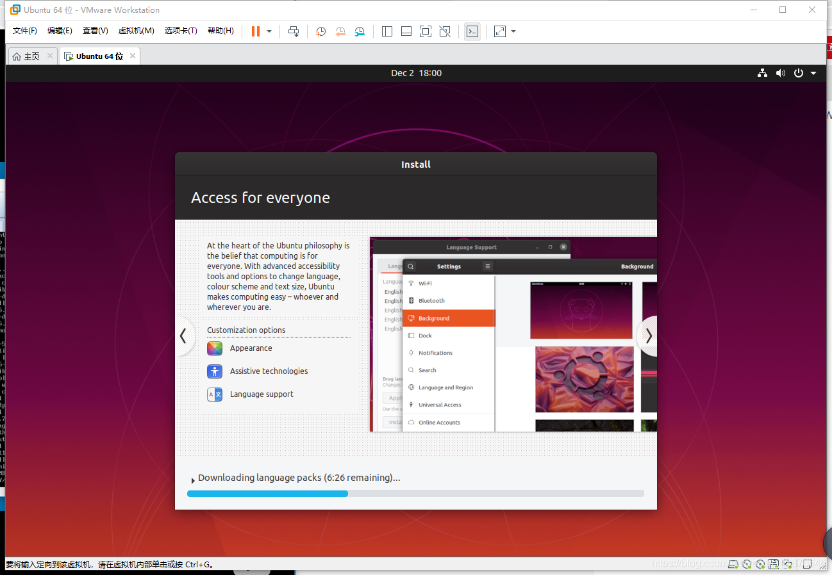Open the message log status bar icon
The width and height of the screenshot is (832, 575).
click(x=809, y=563)
